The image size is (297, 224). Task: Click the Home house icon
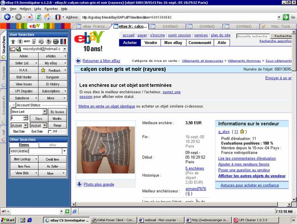click(x=48, y=17)
